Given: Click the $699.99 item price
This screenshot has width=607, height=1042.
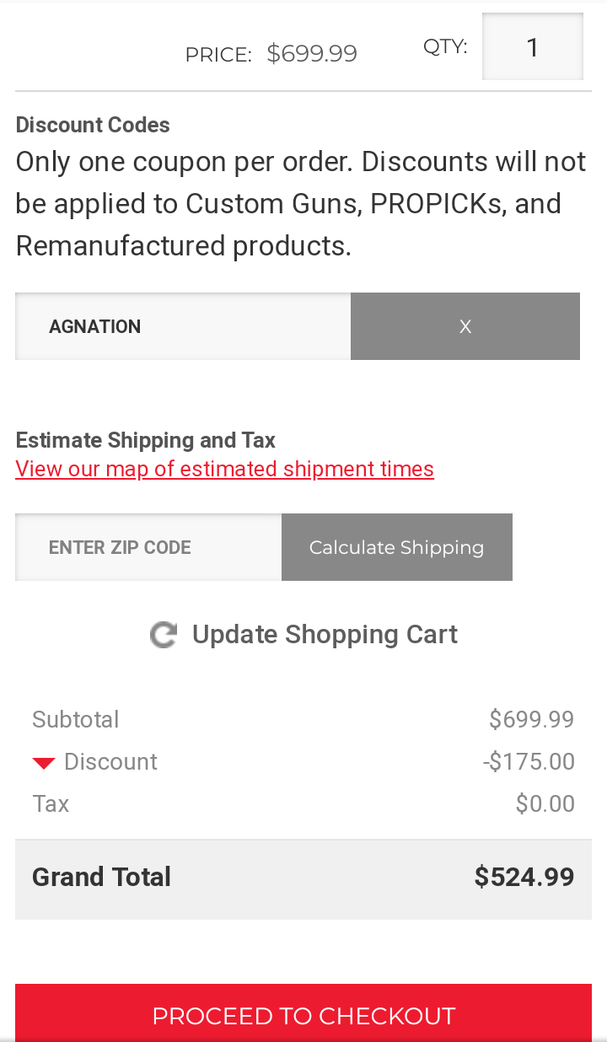Looking at the screenshot, I should [x=312, y=54].
